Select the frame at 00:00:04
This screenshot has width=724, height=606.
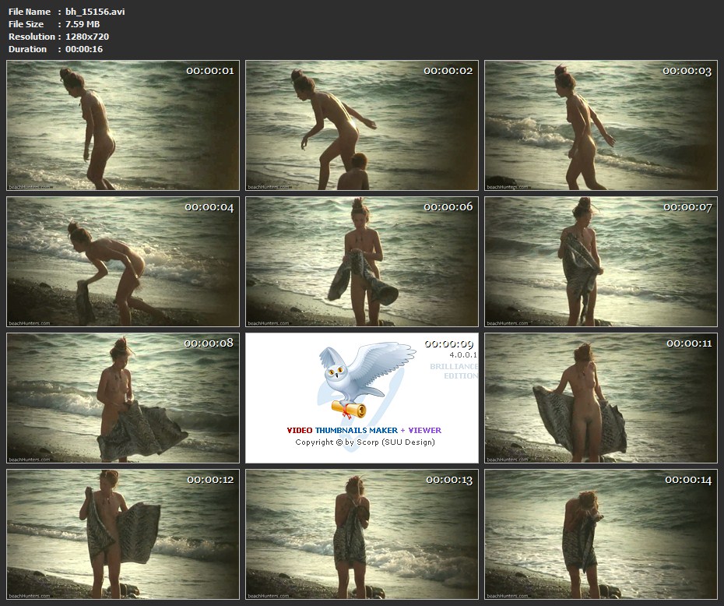pos(123,262)
